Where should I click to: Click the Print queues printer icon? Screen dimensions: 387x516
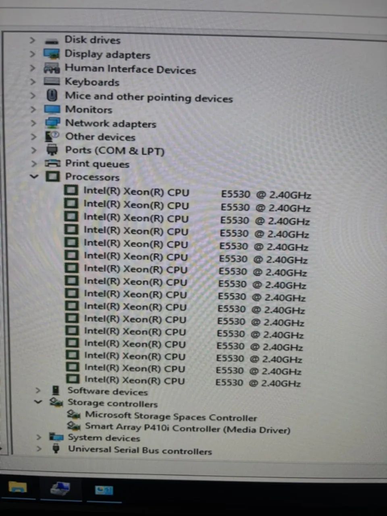52,163
